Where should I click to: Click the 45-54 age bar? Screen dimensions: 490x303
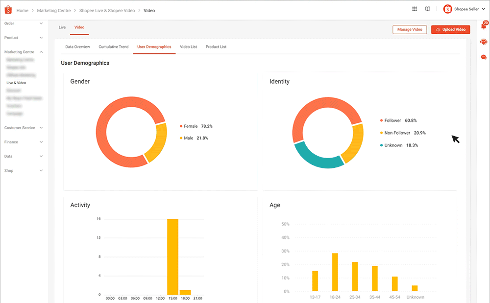click(x=394, y=283)
